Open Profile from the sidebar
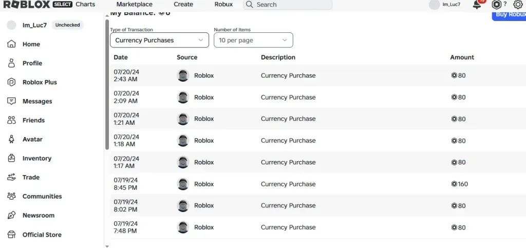This screenshot has width=526, height=248. 32,63
